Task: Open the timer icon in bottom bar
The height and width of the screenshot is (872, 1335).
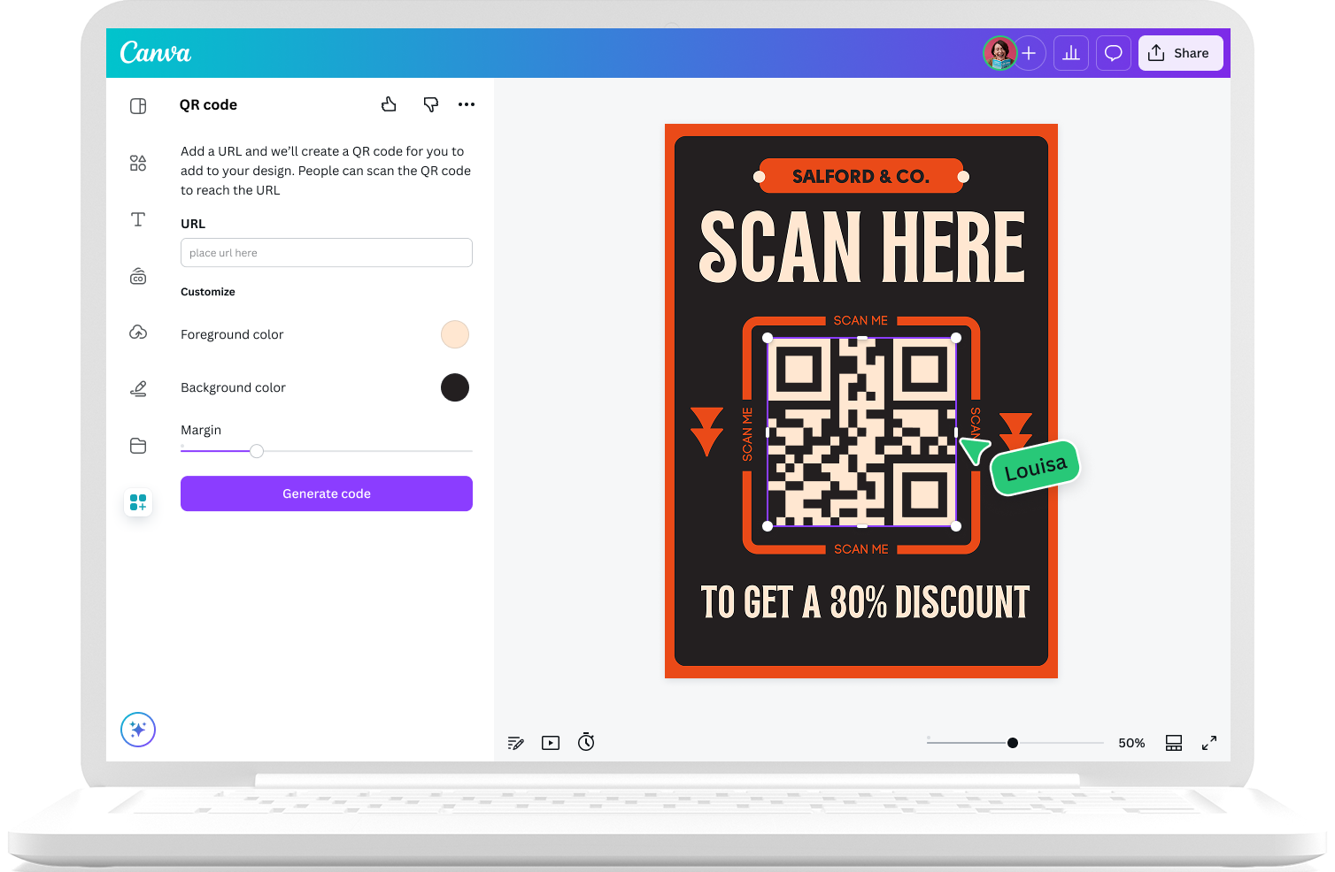Action: (586, 742)
